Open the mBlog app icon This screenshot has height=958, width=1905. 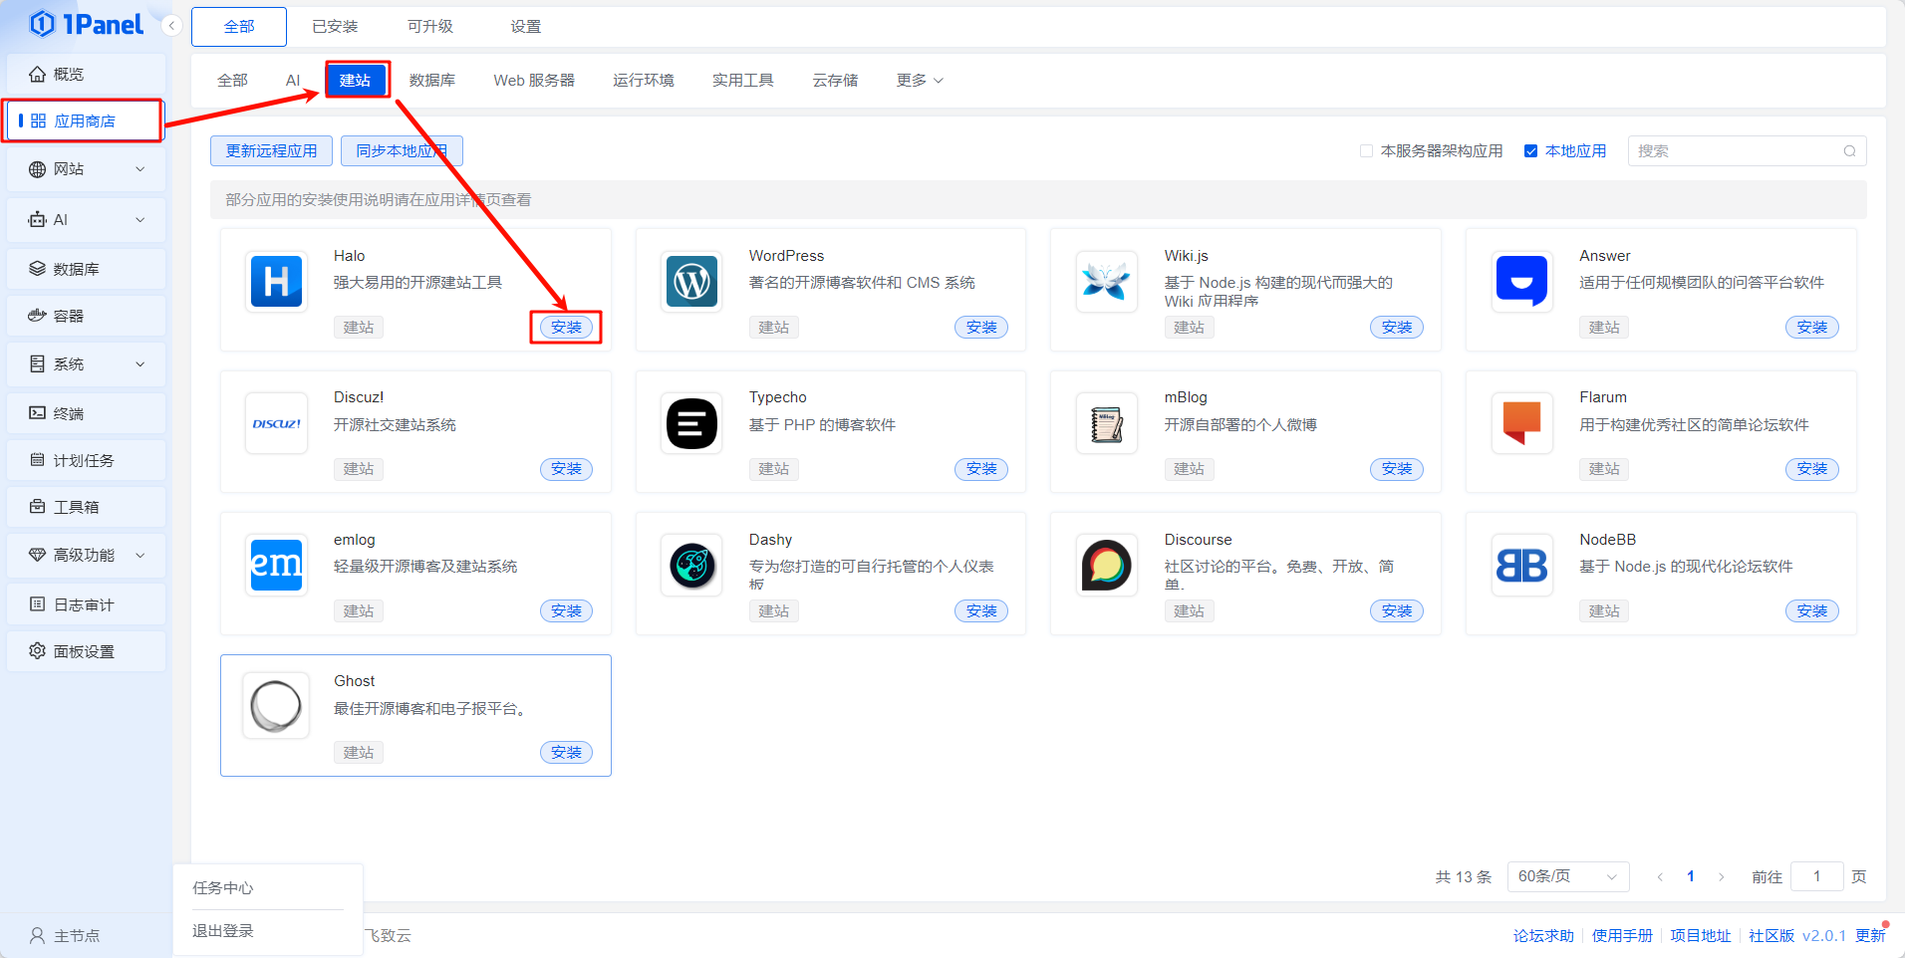click(1107, 423)
